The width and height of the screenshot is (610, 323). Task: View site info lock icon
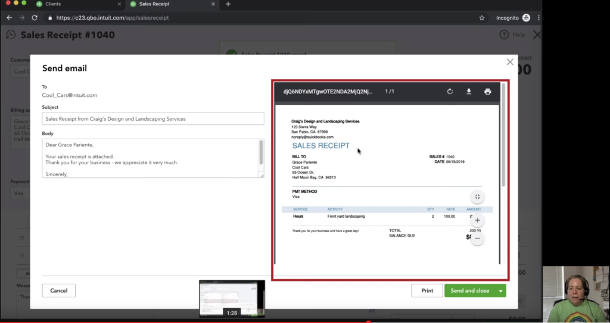pyautogui.click(x=50, y=18)
